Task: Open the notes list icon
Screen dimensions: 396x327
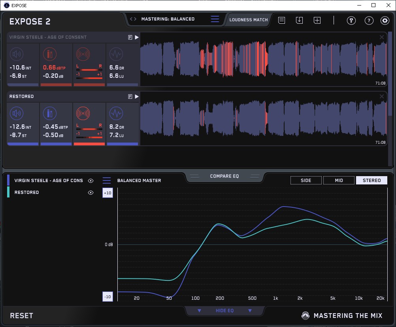Action: pyautogui.click(x=281, y=20)
